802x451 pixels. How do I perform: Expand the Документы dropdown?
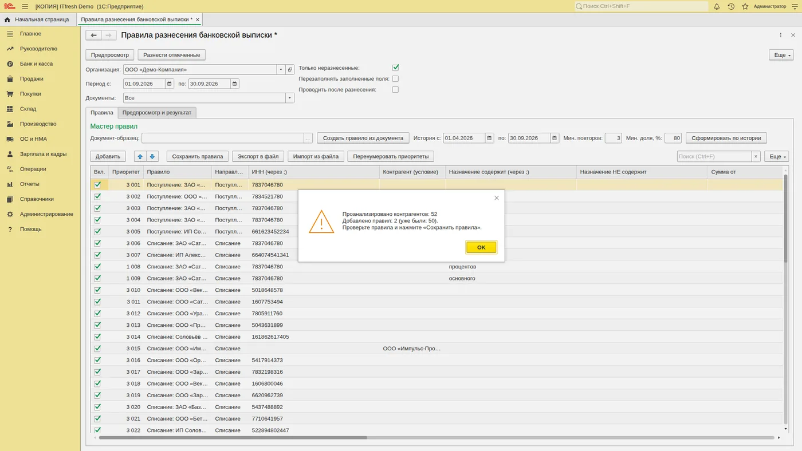click(290, 98)
